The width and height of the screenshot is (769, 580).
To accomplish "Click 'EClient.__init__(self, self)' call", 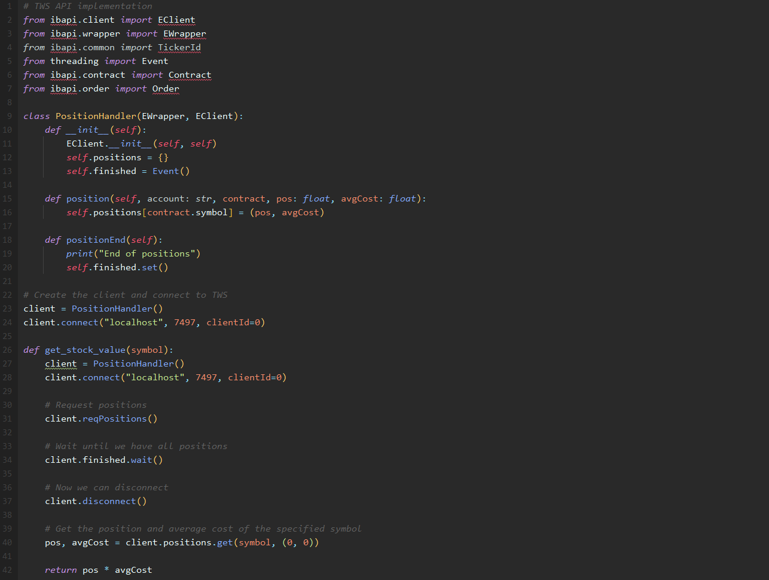I will coord(142,144).
